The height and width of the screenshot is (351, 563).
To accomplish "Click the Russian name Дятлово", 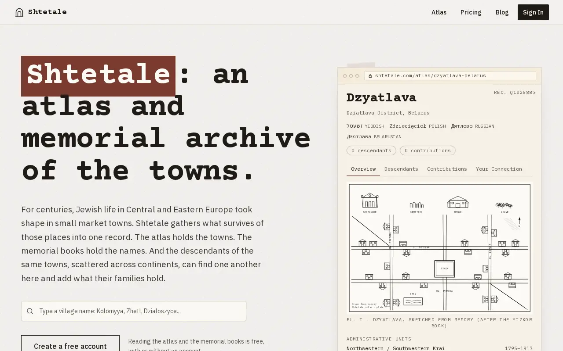I will pyautogui.click(x=461, y=126).
